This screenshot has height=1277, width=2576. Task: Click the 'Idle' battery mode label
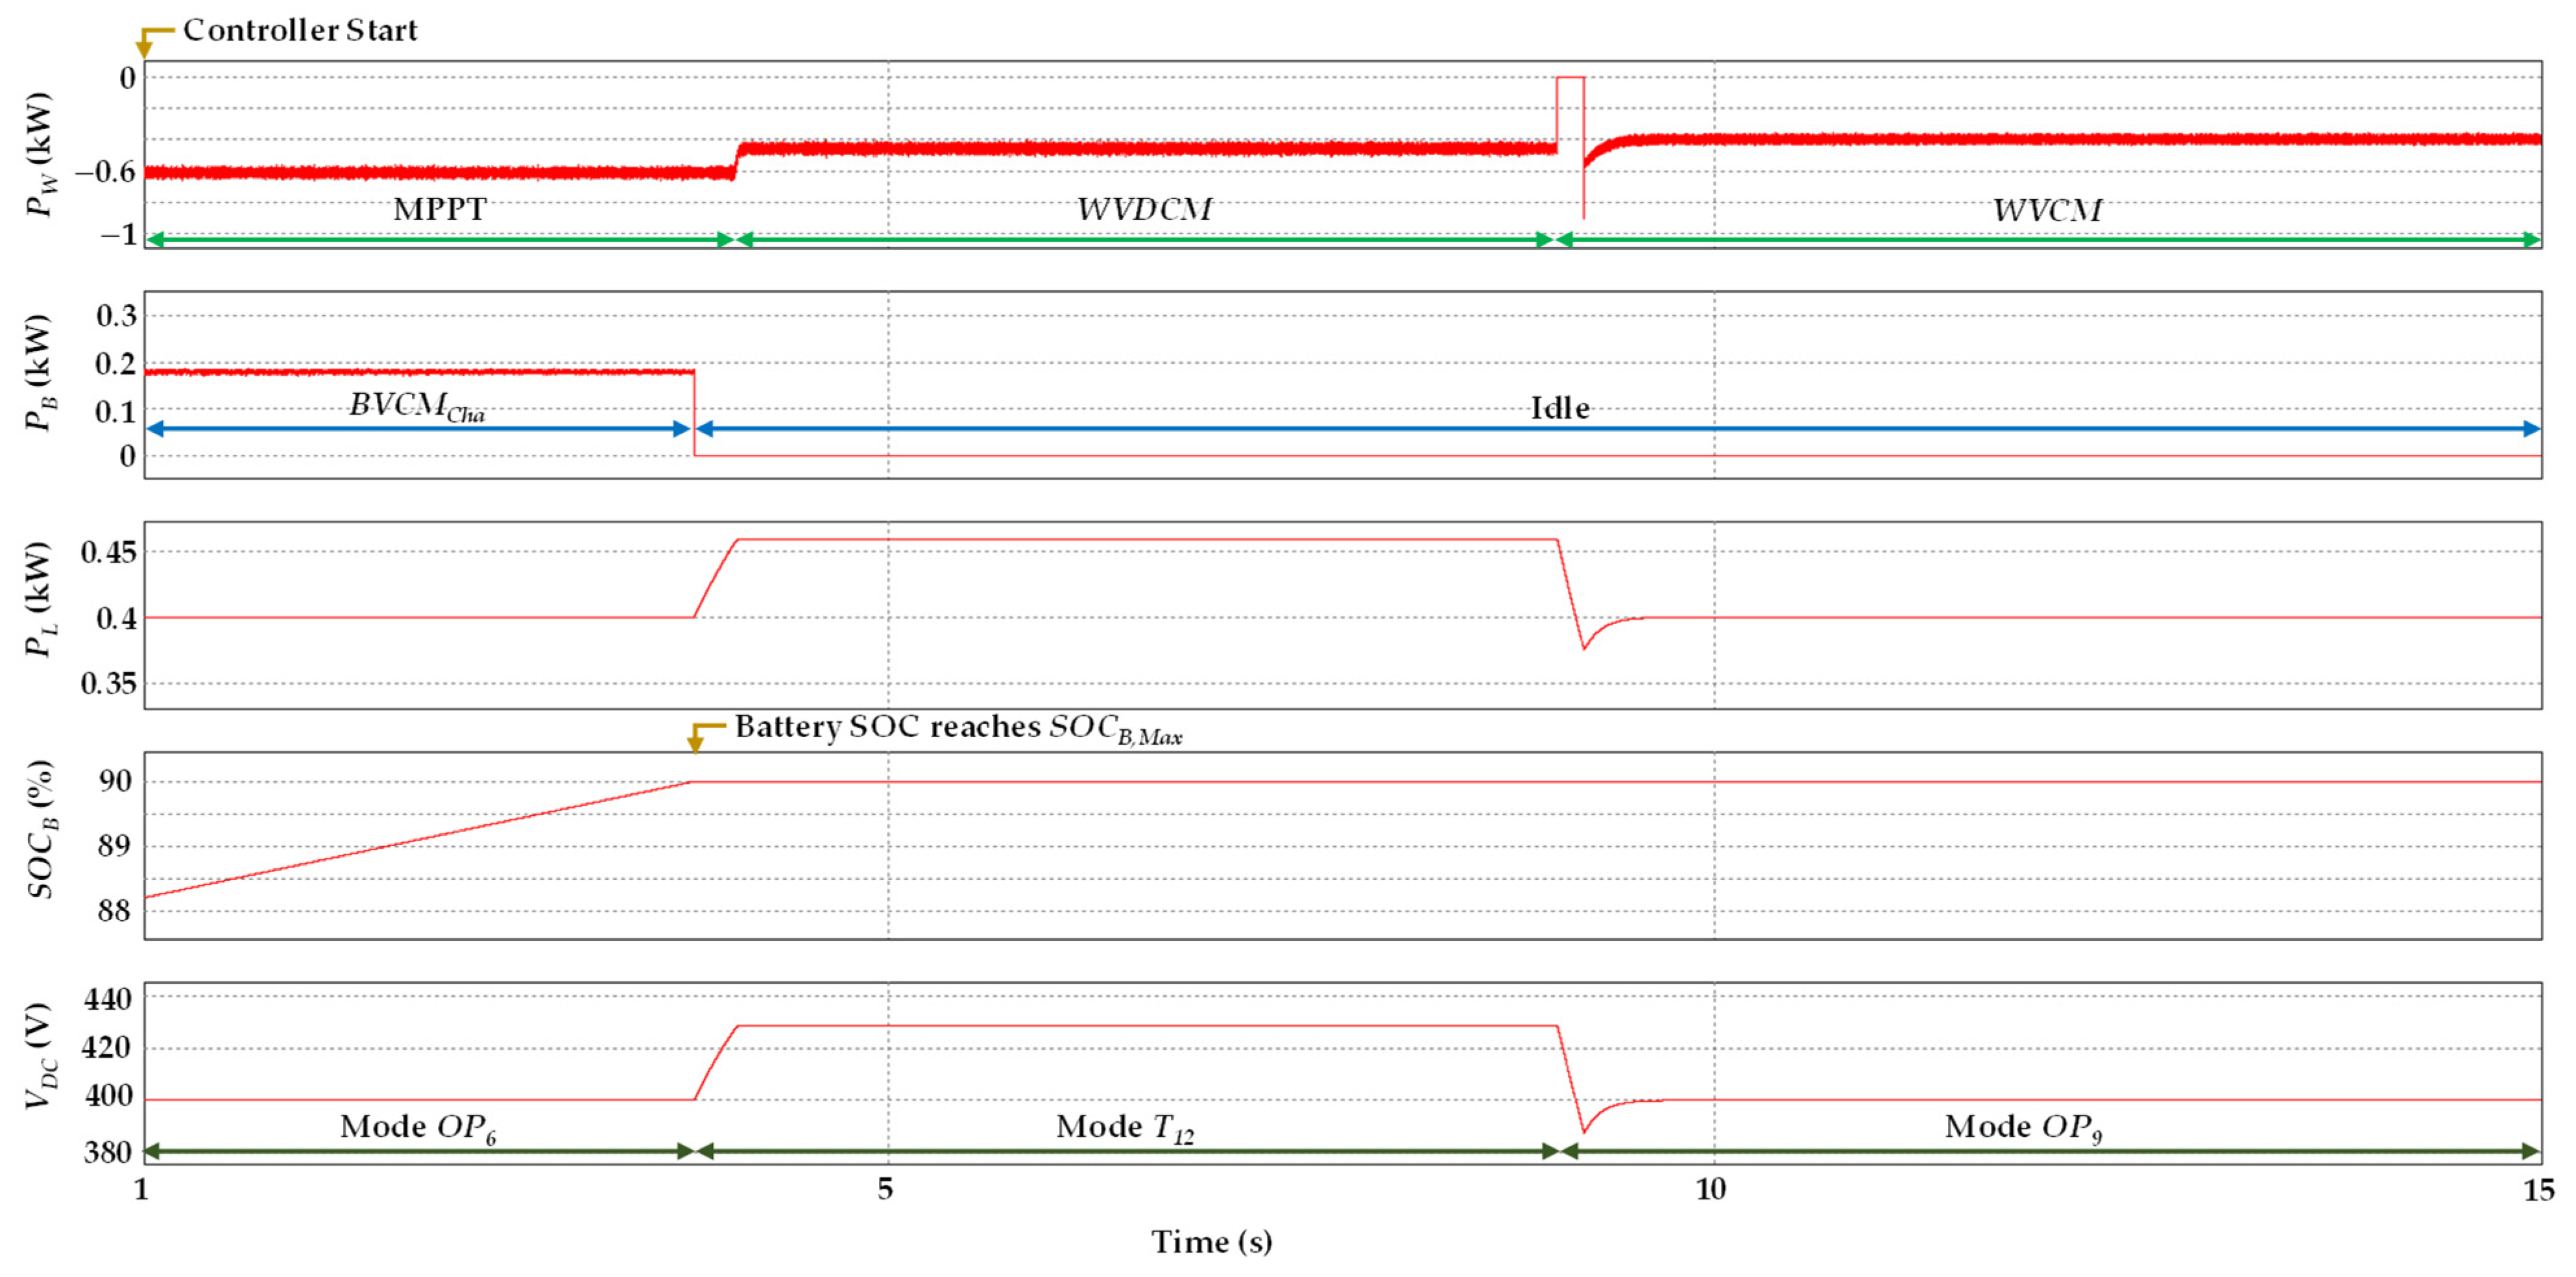point(1560,408)
